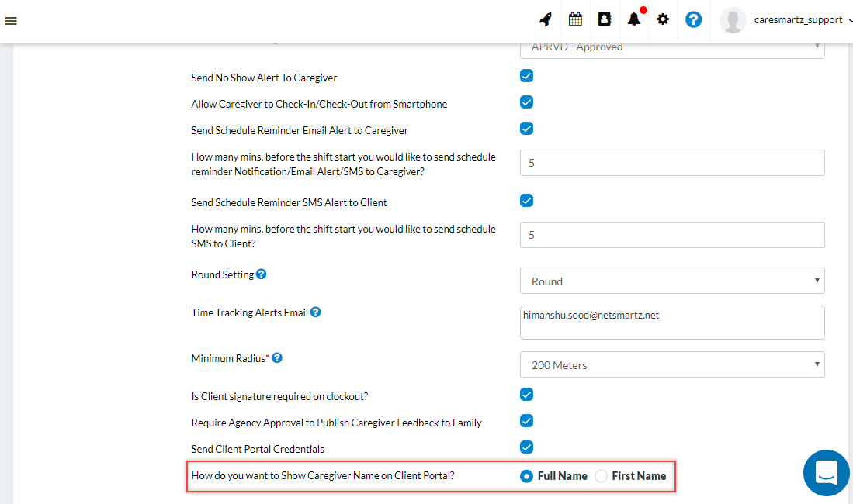The height and width of the screenshot is (504, 853).
Task: Open the contacts address book icon
Action: (605, 20)
